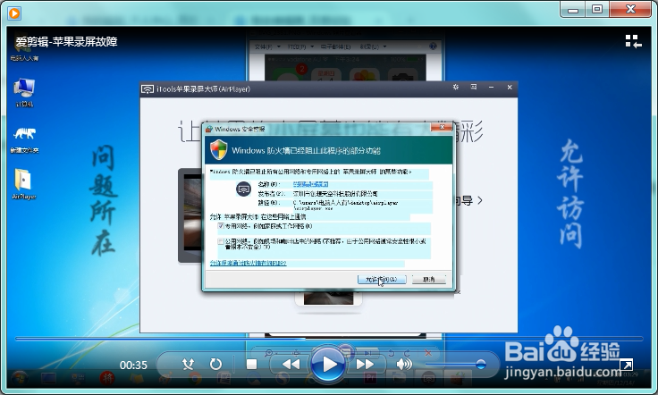Open the 刻录(U) dropdown in background window

click(x=373, y=46)
